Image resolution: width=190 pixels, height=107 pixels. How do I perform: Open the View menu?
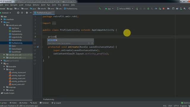click(7, 5)
